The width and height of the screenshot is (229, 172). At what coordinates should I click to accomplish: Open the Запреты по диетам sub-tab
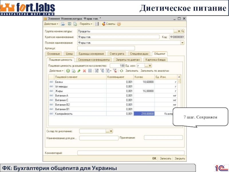[128, 60]
